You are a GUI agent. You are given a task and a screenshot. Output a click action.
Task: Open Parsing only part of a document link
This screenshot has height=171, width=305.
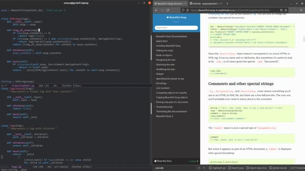click(x=172, y=102)
